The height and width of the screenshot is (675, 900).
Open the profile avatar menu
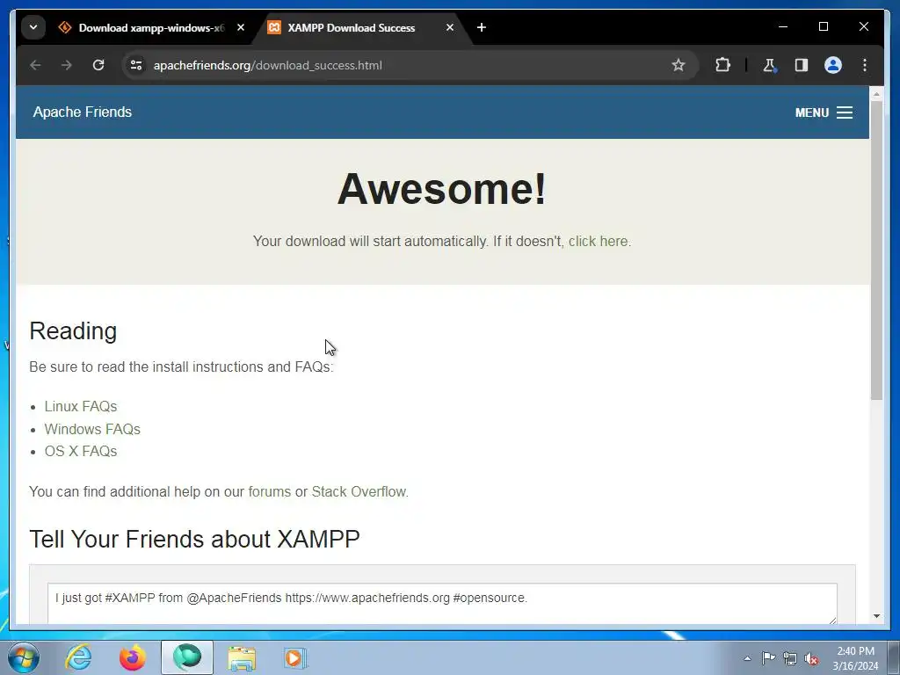pos(833,65)
